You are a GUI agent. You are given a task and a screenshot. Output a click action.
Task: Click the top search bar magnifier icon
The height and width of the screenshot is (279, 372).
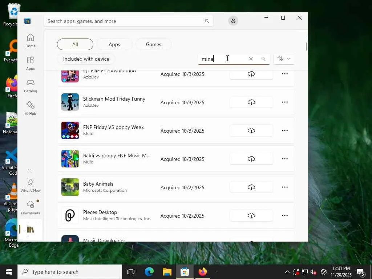pos(207,21)
